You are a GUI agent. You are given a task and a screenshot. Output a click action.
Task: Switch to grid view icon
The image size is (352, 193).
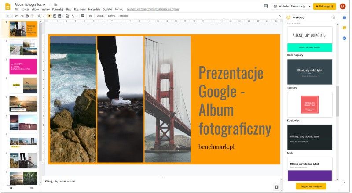click(31, 188)
